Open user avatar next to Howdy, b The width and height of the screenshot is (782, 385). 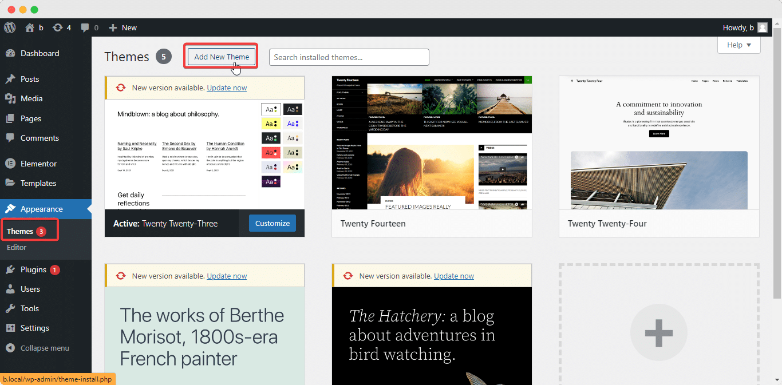tap(763, 27)
